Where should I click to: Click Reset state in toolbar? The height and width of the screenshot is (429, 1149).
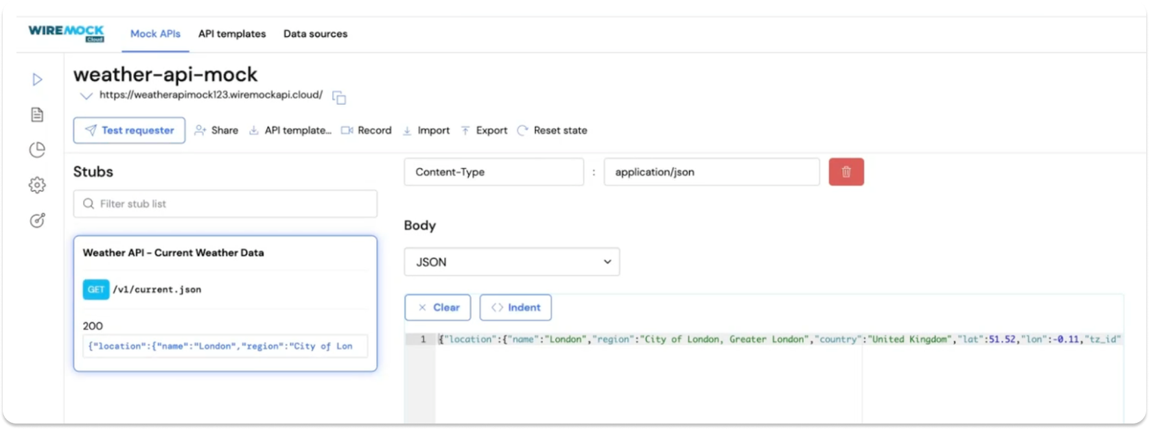pyautogui.click(x=553, y=130)
